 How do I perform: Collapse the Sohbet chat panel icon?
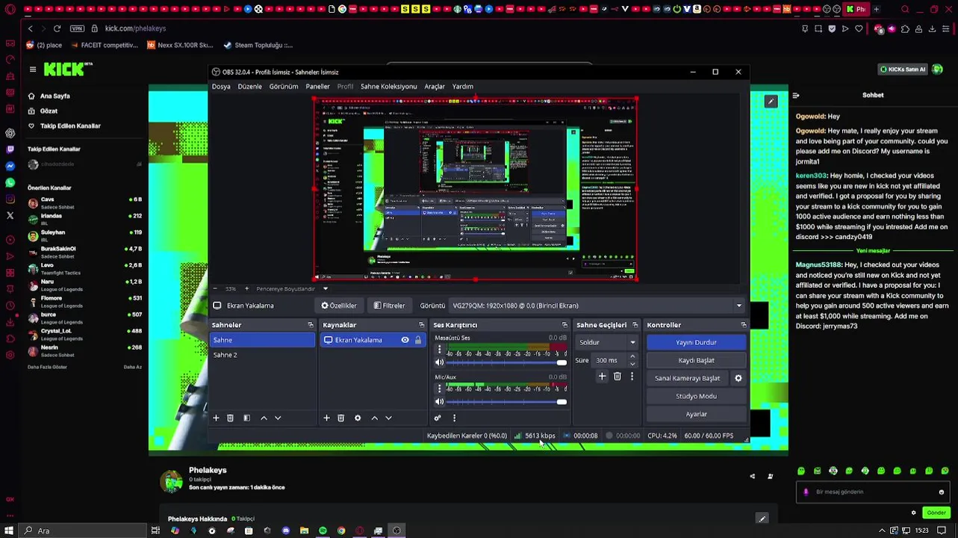click(x=796, y=95)
